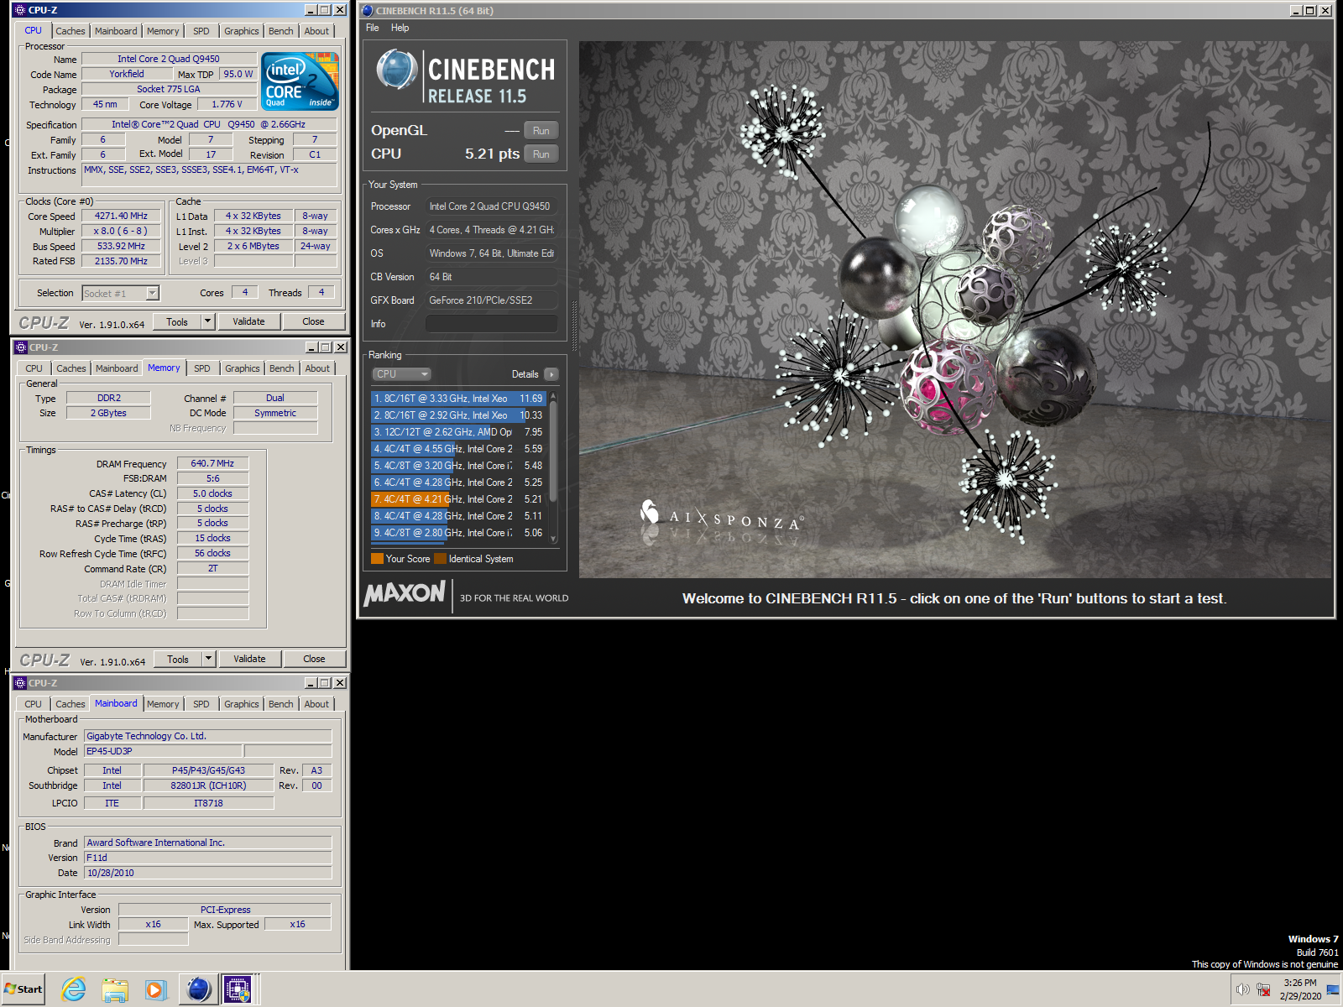
Task: Open Cinebench File menu
Action: click(373, 28)
